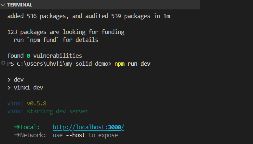Collapse the TERMINAL panel chevron
Viewport: 253px width, 144px height.
click(x=3, y=5)
